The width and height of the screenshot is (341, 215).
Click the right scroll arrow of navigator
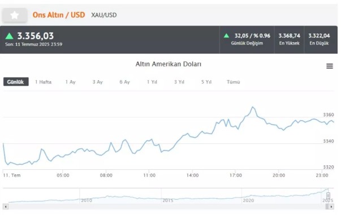click(331, 207)
